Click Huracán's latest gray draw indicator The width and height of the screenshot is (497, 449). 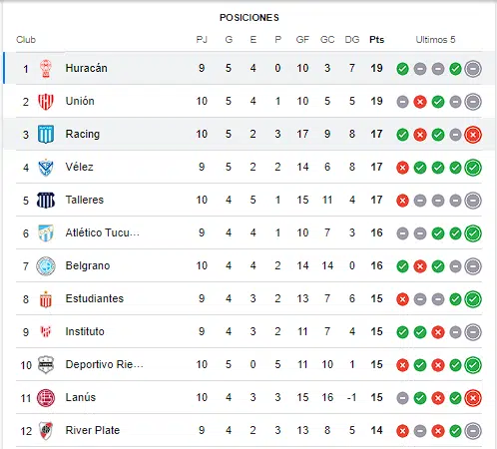473,69
